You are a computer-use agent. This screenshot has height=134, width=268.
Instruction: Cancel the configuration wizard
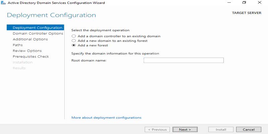[x=249, y=130]
